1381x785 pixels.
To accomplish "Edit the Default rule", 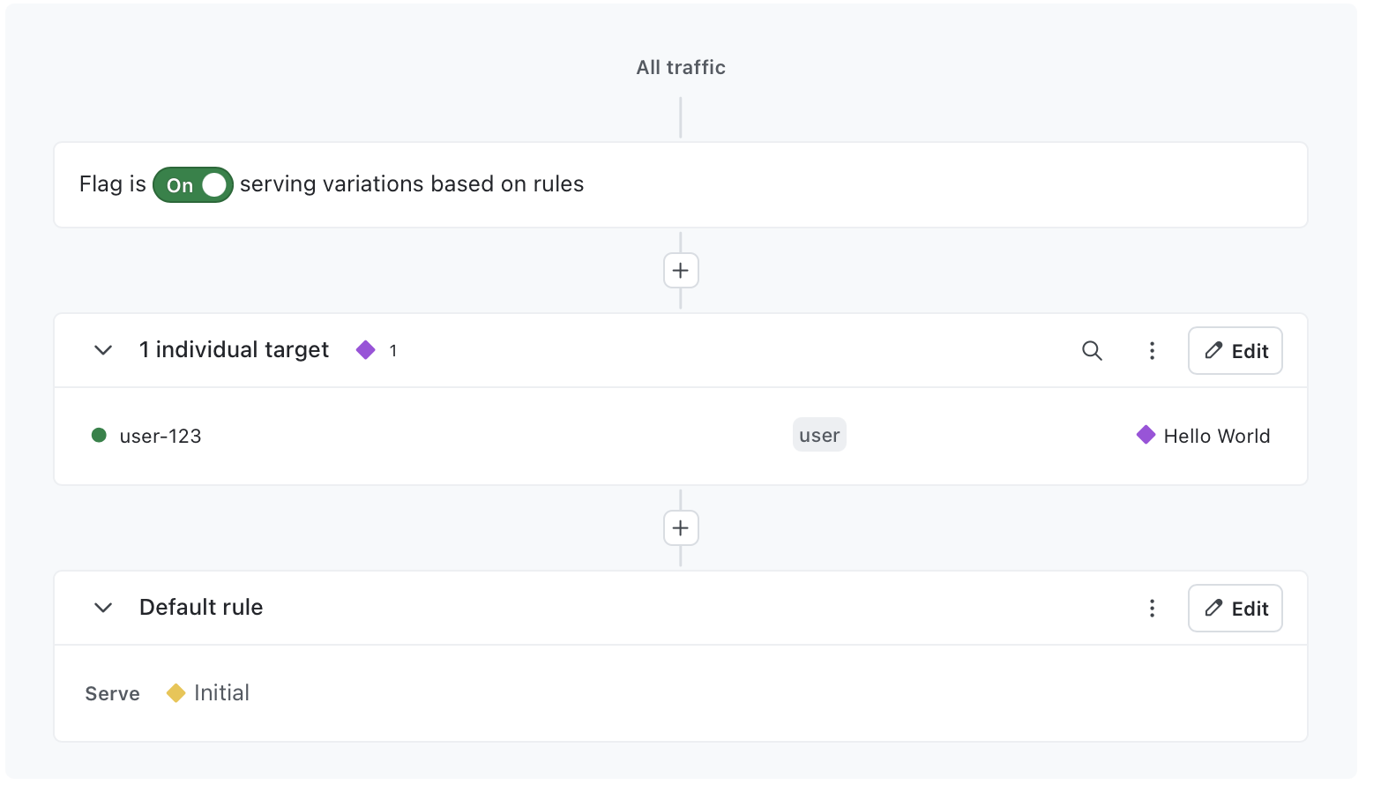I will click(1235, 609).
